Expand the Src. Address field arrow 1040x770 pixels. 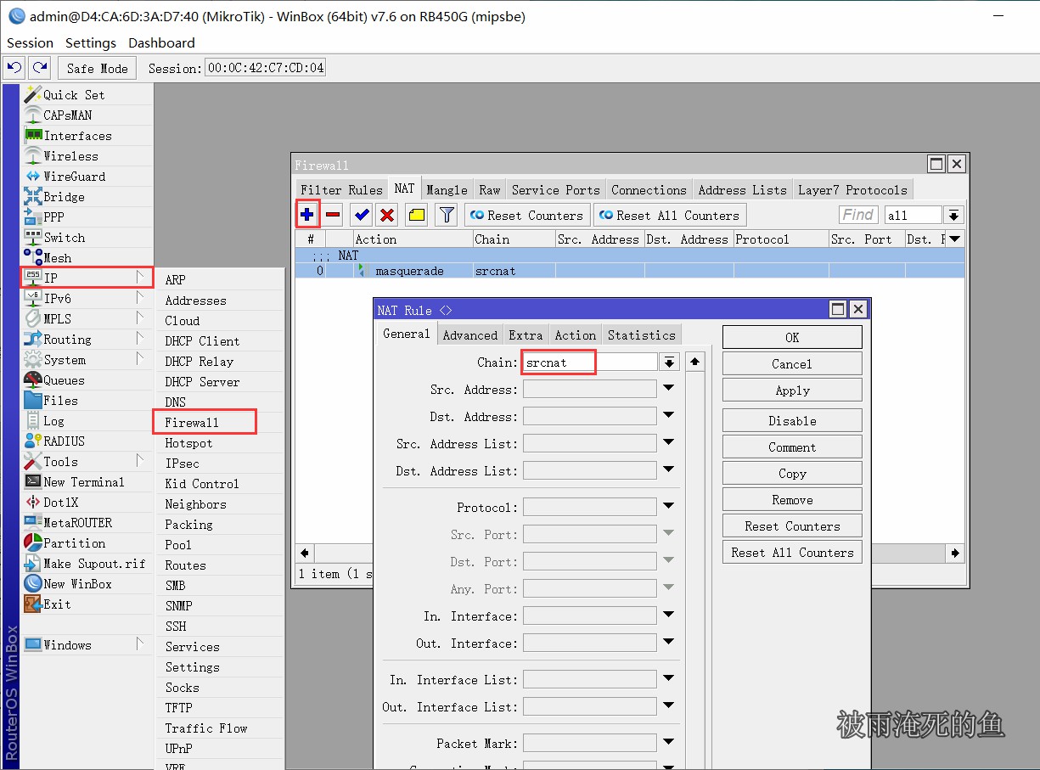point(668,390)
